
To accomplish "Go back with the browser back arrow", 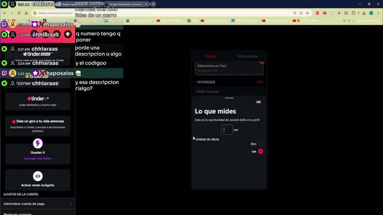I will click(x=5, y=13).
